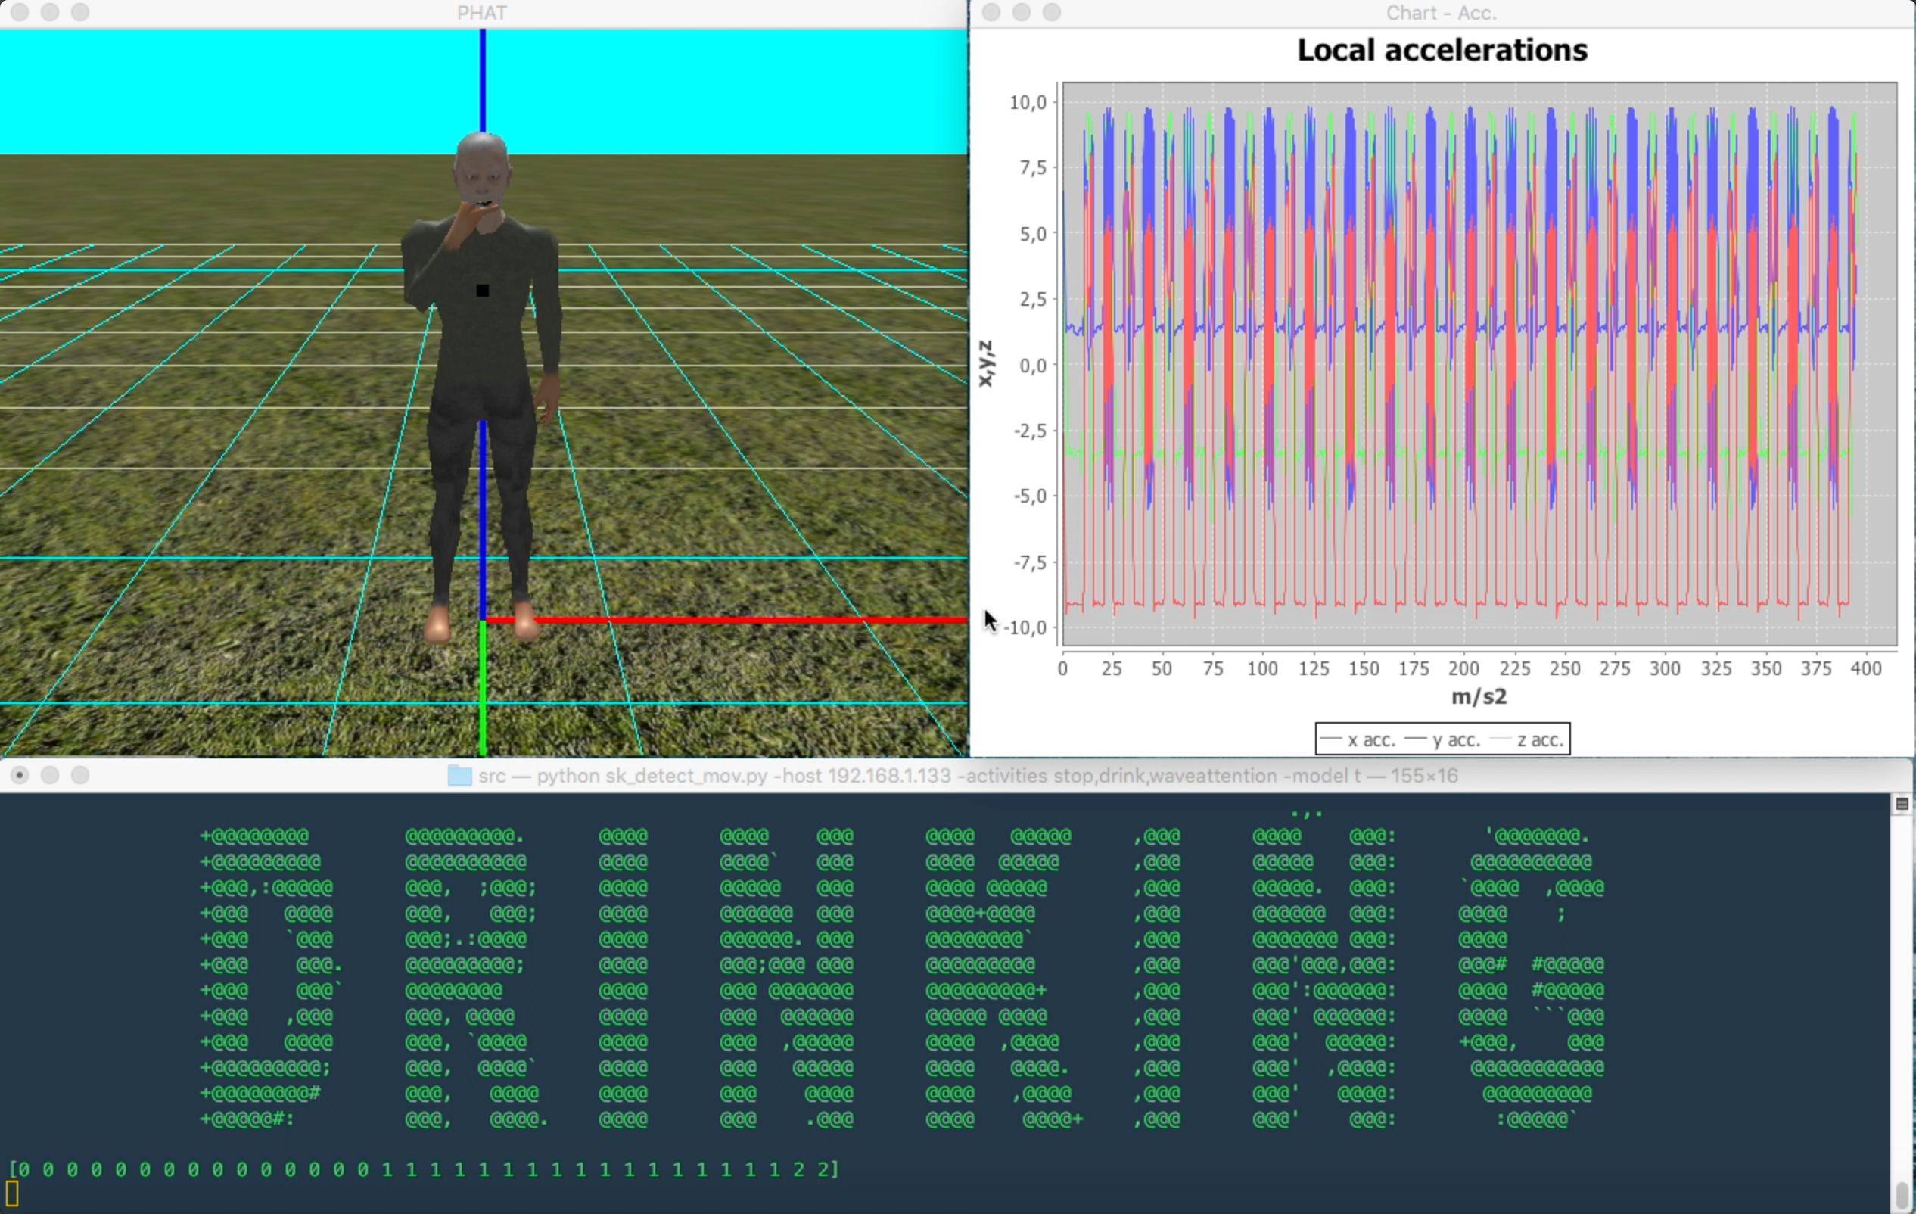Click the Chart - Acc. window title

(1441, 13)
